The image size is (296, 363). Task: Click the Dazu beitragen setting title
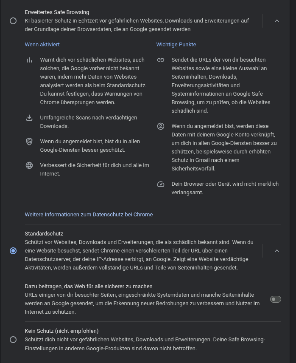89,286
